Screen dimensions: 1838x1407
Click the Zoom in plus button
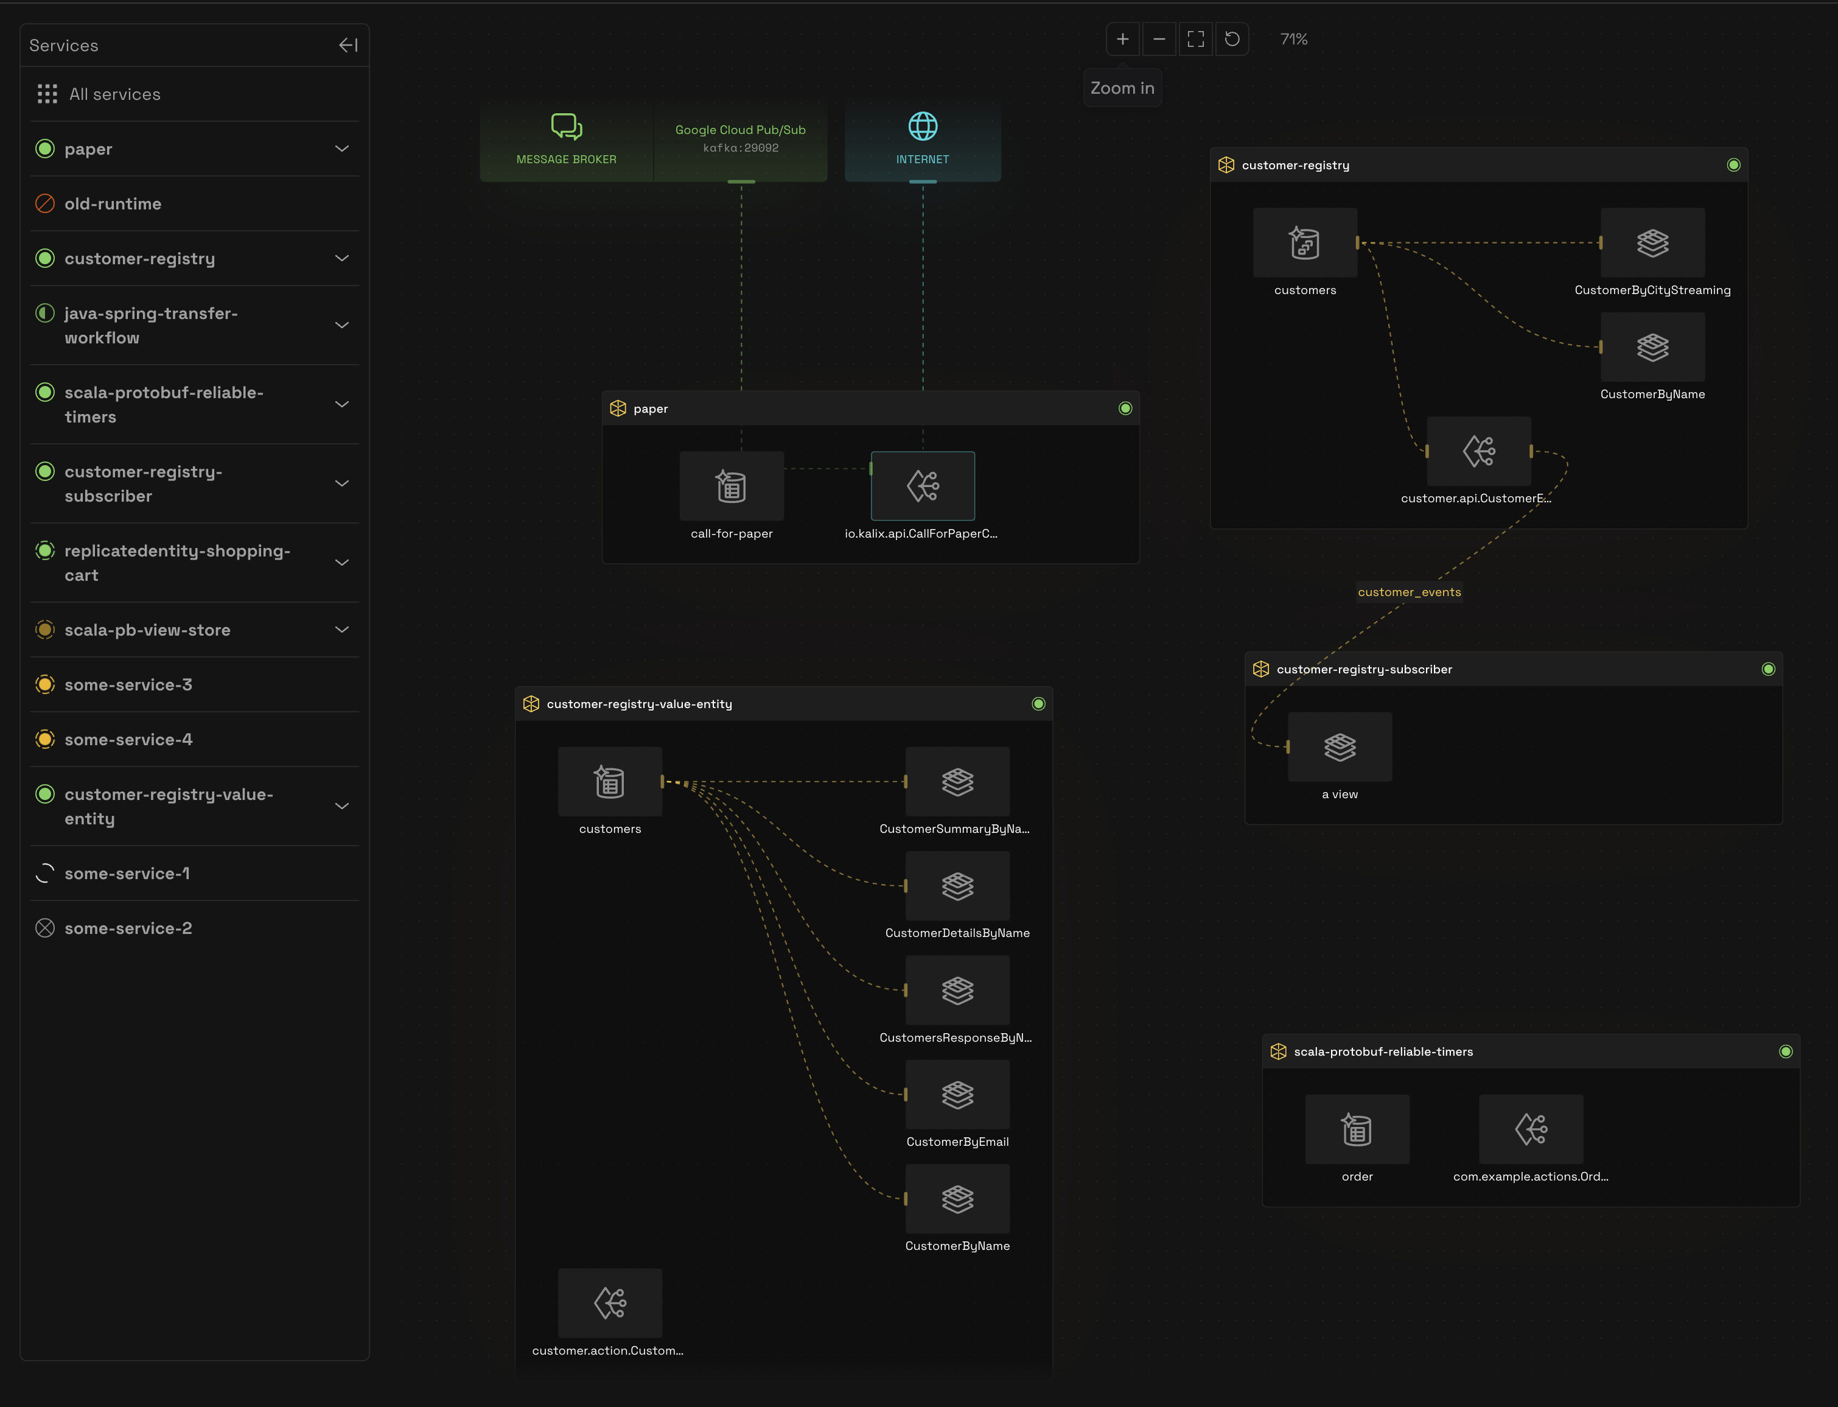pyautogui.click(x=1122, y=40)
